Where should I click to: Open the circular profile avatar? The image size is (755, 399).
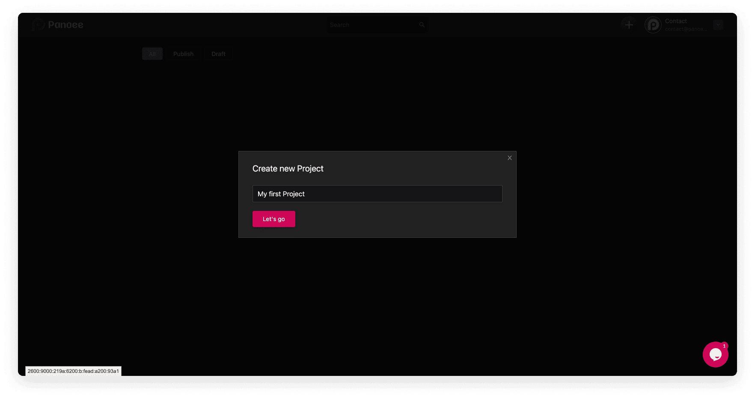pyautogui.click(x=653, y=25)
